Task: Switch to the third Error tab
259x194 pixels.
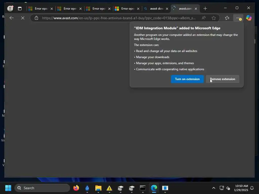Action: [98, 9]
